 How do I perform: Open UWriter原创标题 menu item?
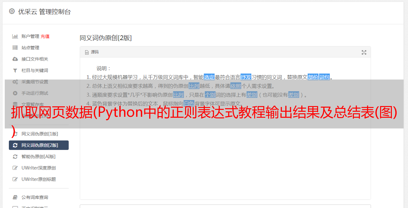coord(39,179)
